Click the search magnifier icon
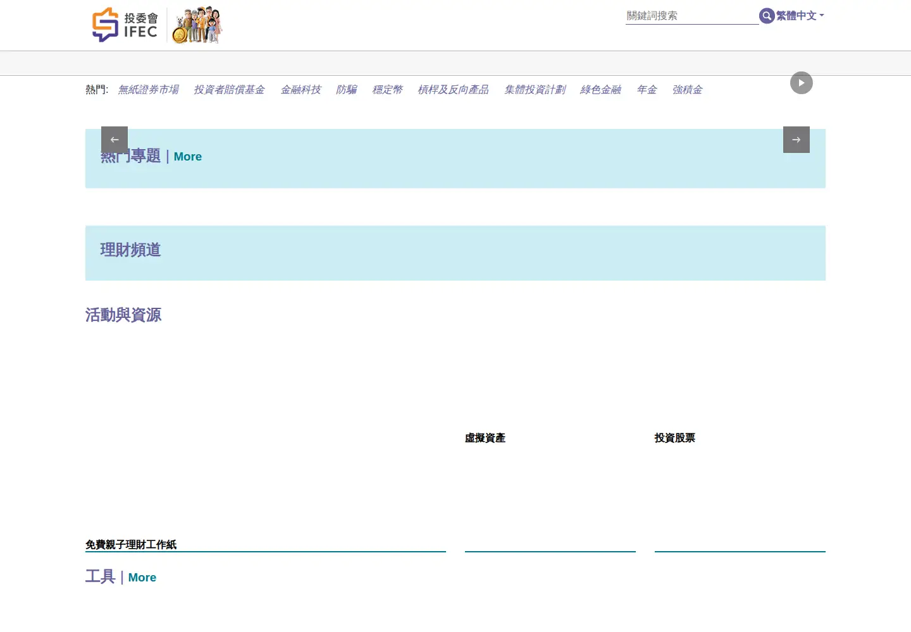911x632 pixels. [x=767, y=16]
